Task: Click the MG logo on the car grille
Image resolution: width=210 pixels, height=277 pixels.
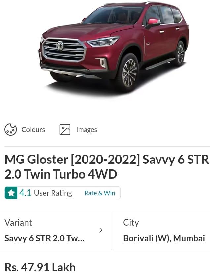Action: [x=60, y=46]
